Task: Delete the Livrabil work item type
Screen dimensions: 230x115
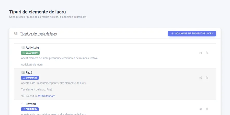Action: (x=207, y=109)
